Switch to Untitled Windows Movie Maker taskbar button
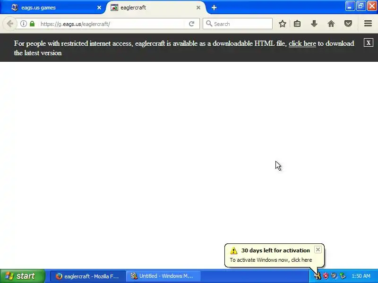The width and height of the screenshot is (378, 283). [x=163, y=276]
